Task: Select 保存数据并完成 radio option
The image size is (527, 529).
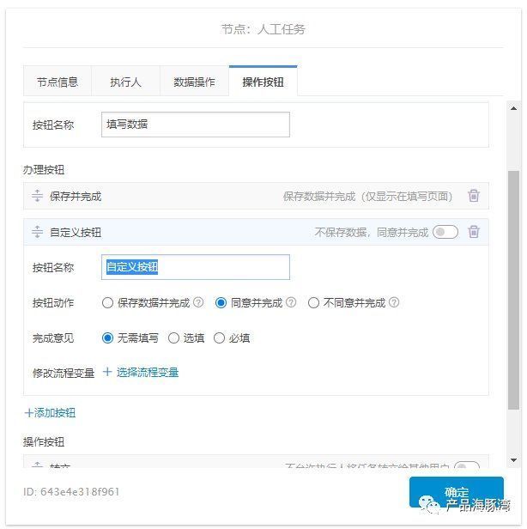Action: [x=107, y=302]
